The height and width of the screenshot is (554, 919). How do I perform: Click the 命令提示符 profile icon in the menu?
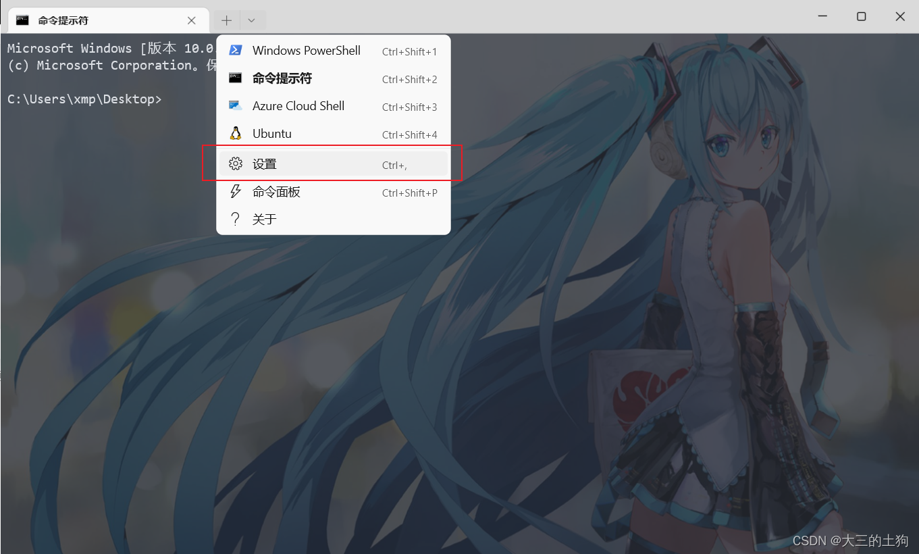pyautogui.click(x=235, y=78)
